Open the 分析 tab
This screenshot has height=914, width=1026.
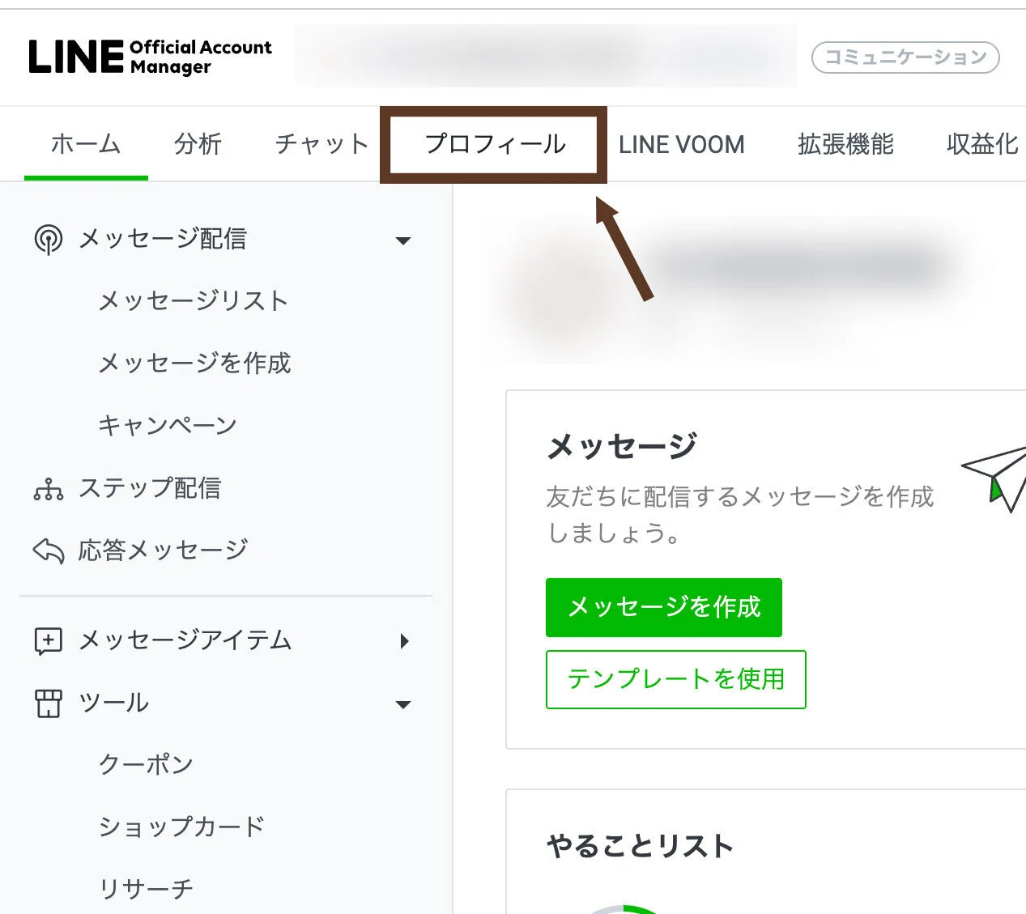point(198,144)
